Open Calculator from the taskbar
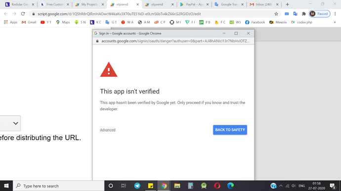The image size is (341, 191). [x=190, y=186]
